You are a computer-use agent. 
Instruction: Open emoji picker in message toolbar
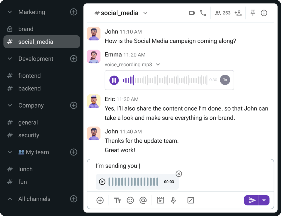coord(130,200)
